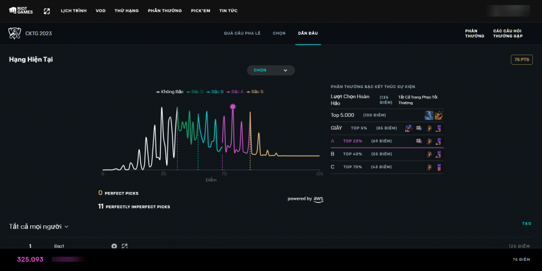Switch to the CHỌN tab
Screen dimensions: 542x271
tap(279, 33)
